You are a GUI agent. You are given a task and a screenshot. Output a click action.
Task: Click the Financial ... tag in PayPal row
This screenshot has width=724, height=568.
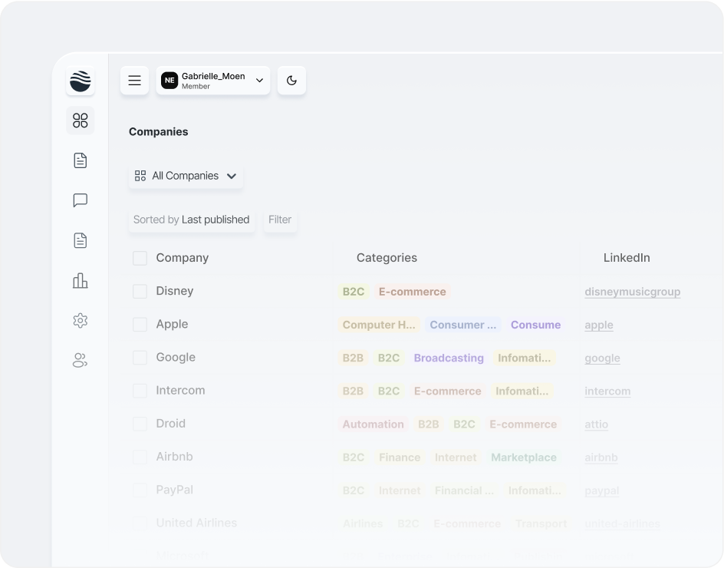click(464, 490)
